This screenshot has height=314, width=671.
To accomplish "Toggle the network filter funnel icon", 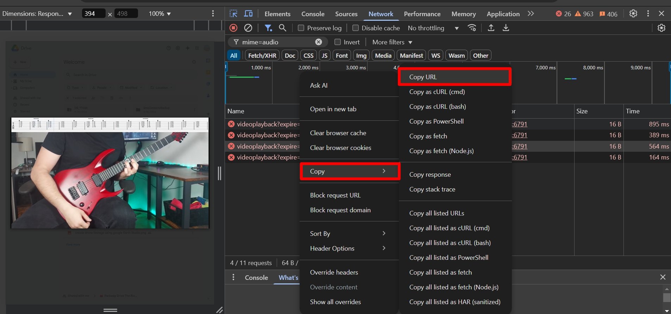I will pos(268,28).
